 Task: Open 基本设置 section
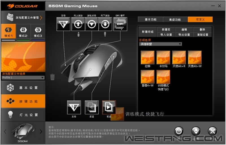(x=23, y=87)
